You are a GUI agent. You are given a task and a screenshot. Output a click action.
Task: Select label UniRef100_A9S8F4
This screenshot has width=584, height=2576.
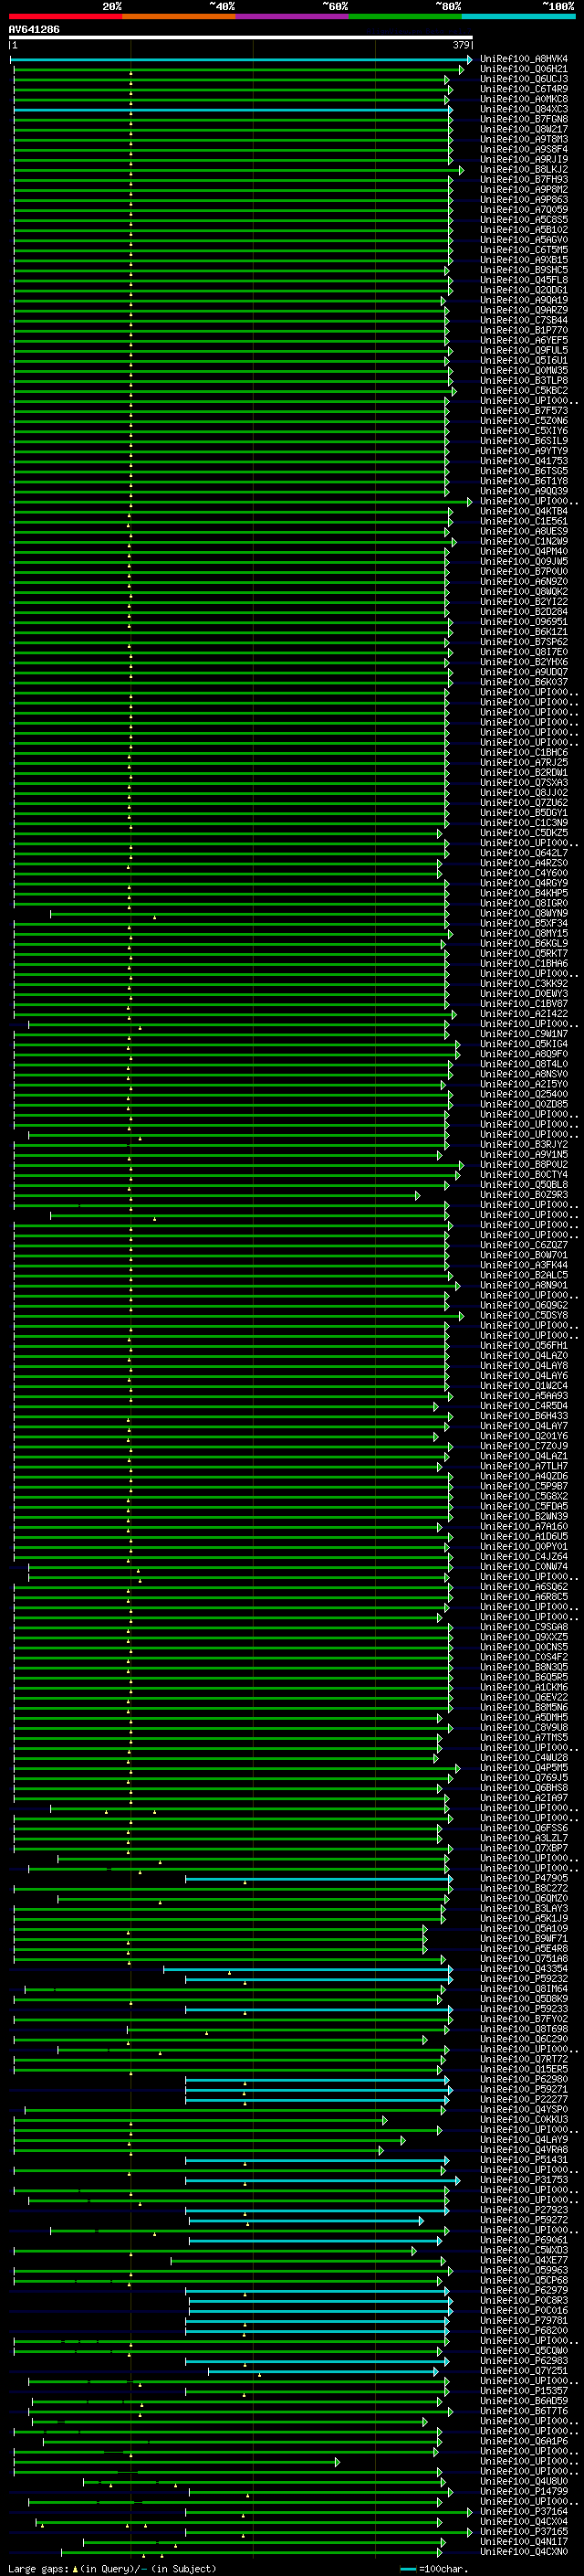524,149
